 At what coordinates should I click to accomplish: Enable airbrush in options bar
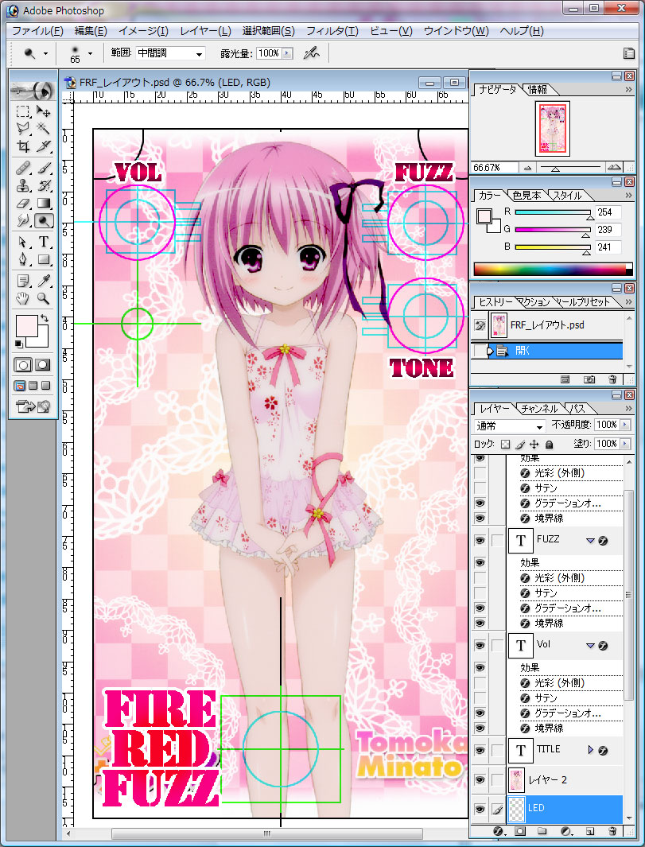[311, 53]
